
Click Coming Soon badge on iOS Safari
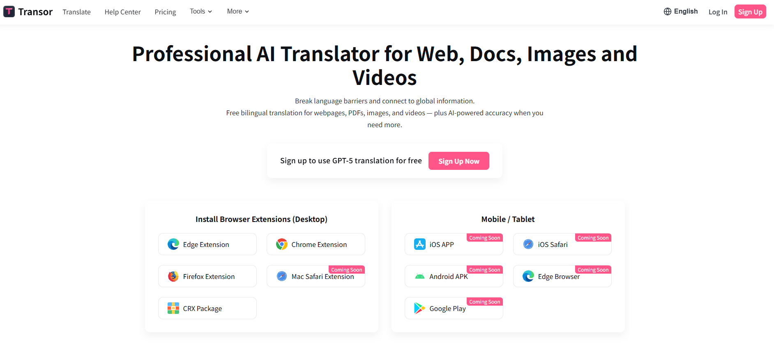593,238
